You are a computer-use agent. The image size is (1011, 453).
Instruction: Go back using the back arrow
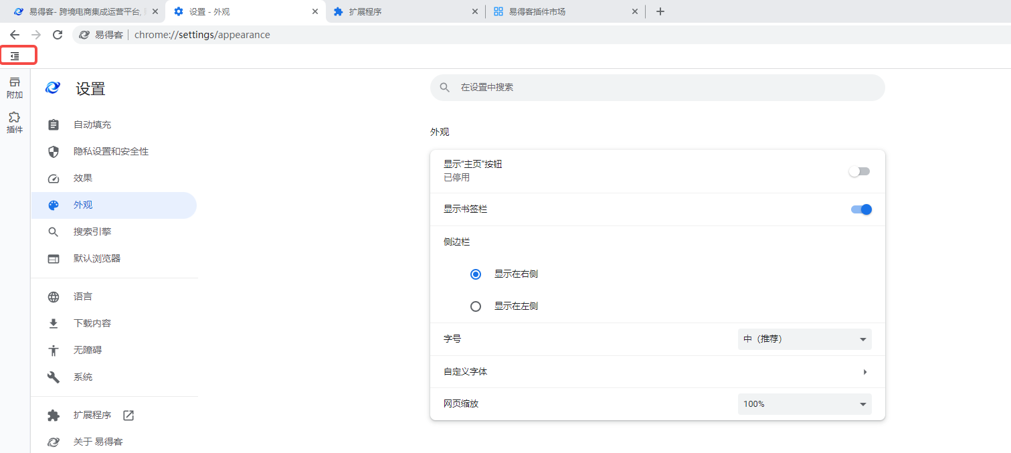15,35
